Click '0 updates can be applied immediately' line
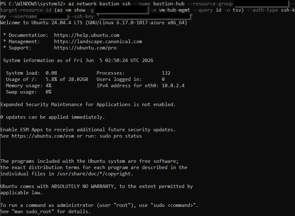 pos(53,117)
